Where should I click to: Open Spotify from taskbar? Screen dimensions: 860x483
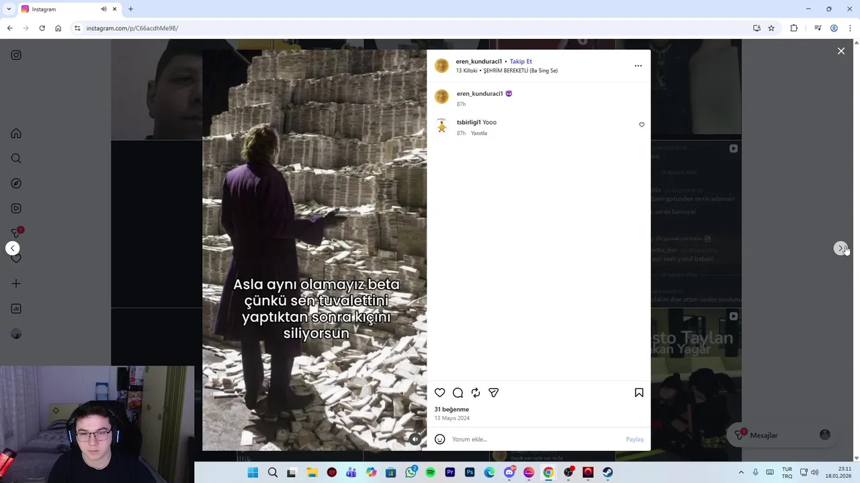430,473
